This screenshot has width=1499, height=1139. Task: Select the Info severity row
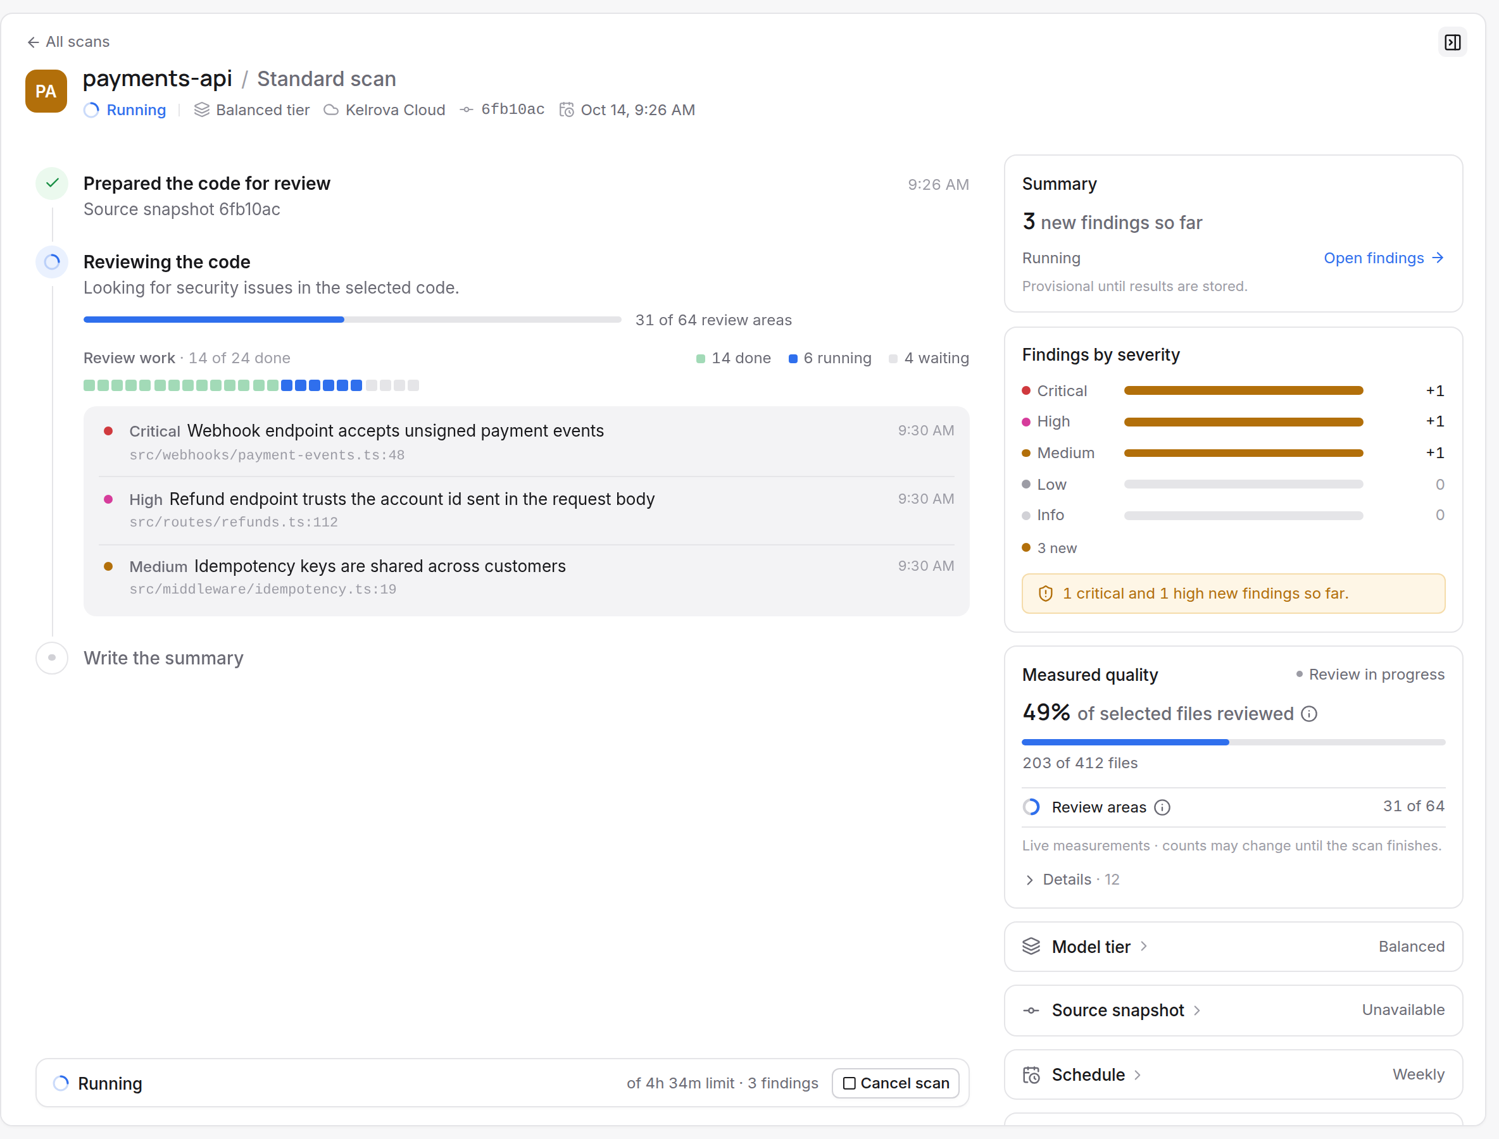pyautogui.click(x=1233, y=515)
